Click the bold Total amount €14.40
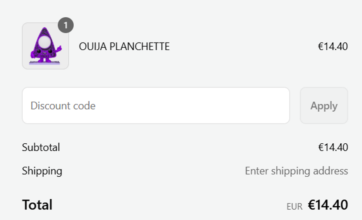Viewport: 362px width, 220px height. click(328, 205)
